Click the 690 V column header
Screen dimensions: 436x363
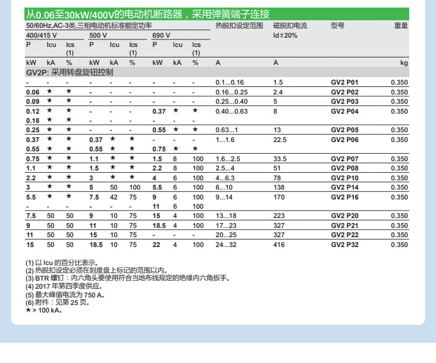point(161,35)
